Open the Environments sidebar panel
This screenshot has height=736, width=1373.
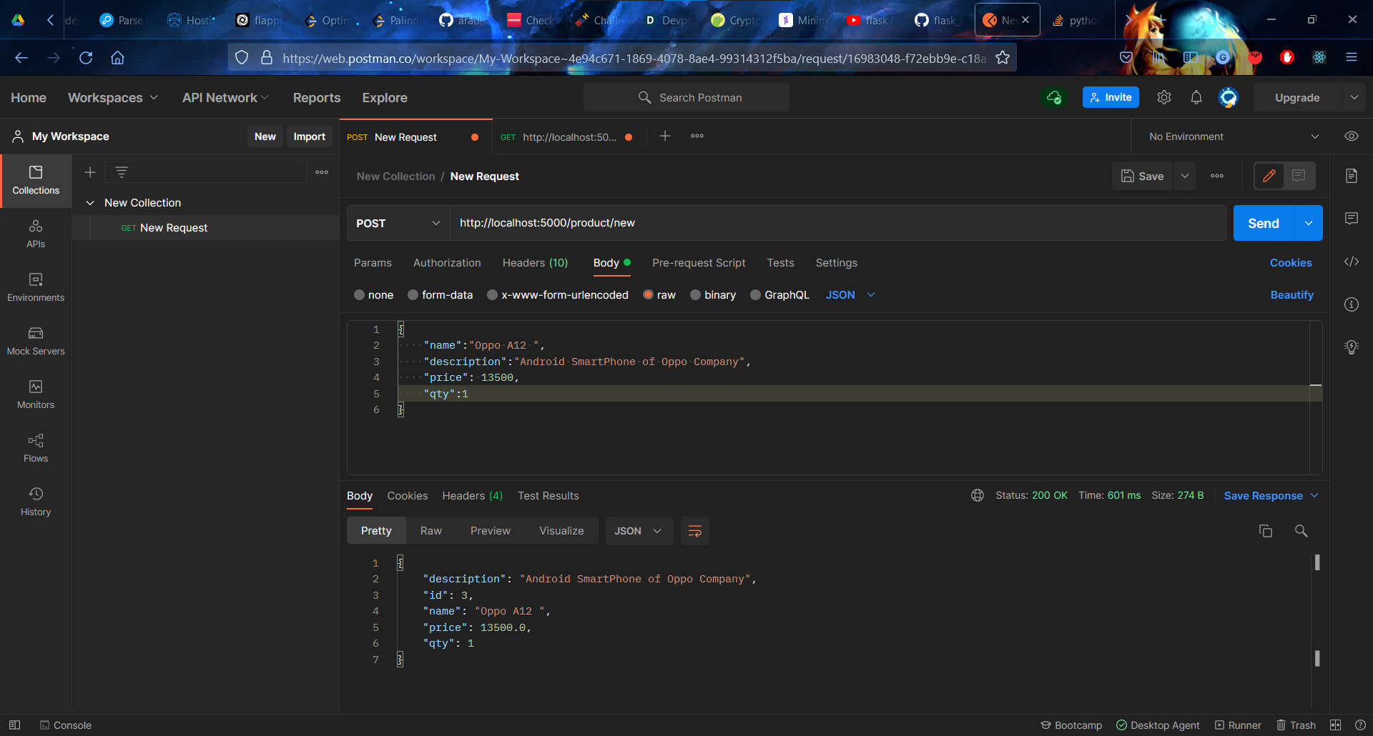tap(36, 287)
